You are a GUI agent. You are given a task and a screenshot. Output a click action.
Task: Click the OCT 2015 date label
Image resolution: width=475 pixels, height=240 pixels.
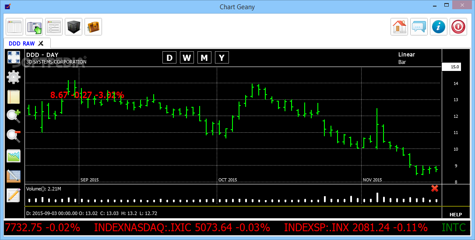click(228, 180)
